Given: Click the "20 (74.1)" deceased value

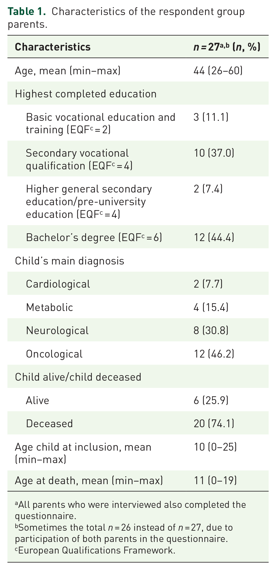Looking at the screenshot, I should pyautogui.click(x=214, y=423).
